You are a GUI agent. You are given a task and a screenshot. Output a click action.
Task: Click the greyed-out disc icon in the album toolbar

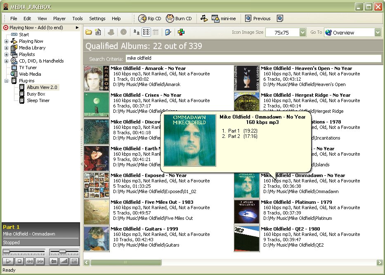coord(123,33)
